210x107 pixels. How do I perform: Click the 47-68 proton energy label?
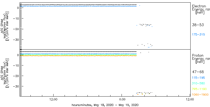click(198, 72)
